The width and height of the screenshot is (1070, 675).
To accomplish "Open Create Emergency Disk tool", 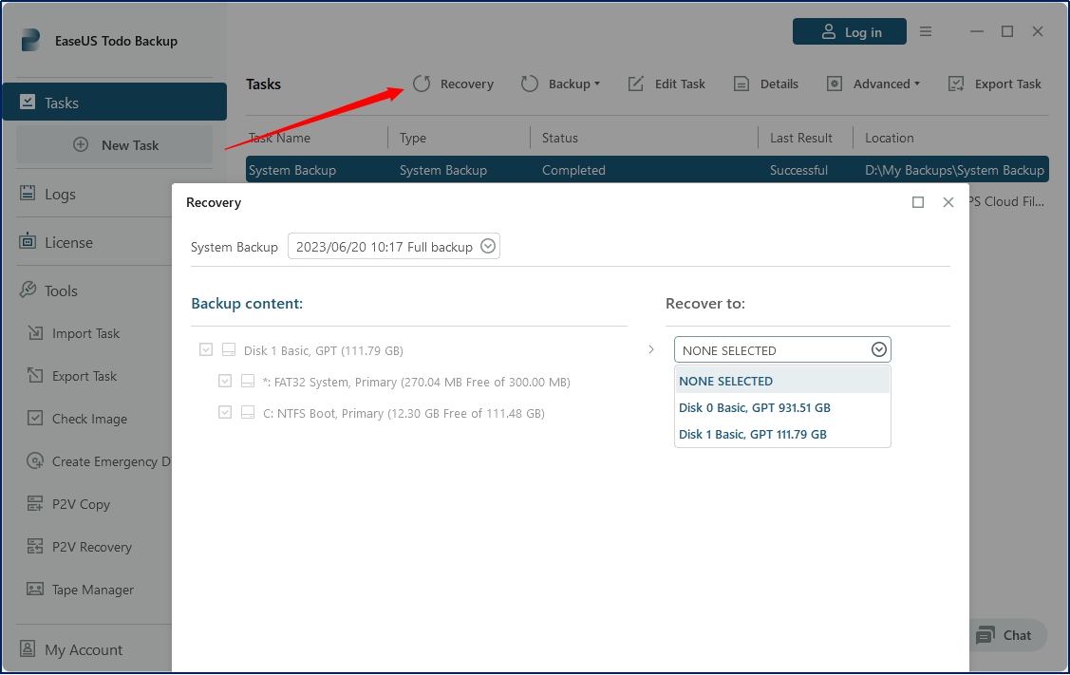I will point(99,461).
